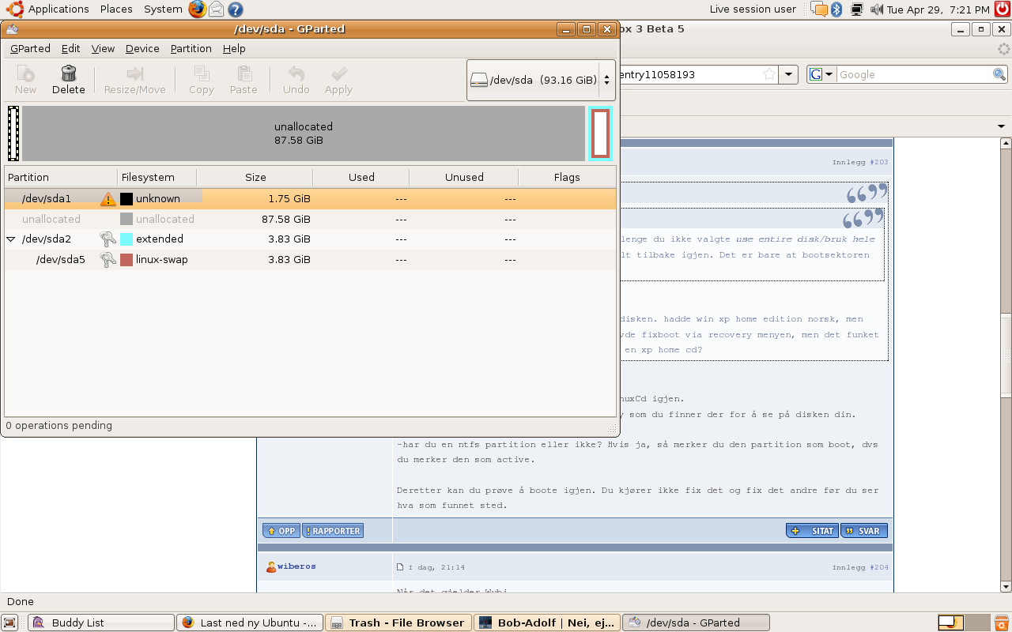
Task: Collapse the /dev/sda2 extended partition tree
Action: tap(11, 239)
